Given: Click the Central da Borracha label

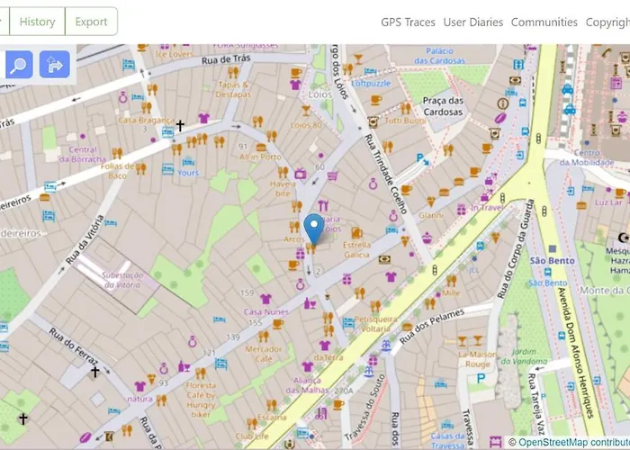Looking at the screenshot, I should [83, 154].
